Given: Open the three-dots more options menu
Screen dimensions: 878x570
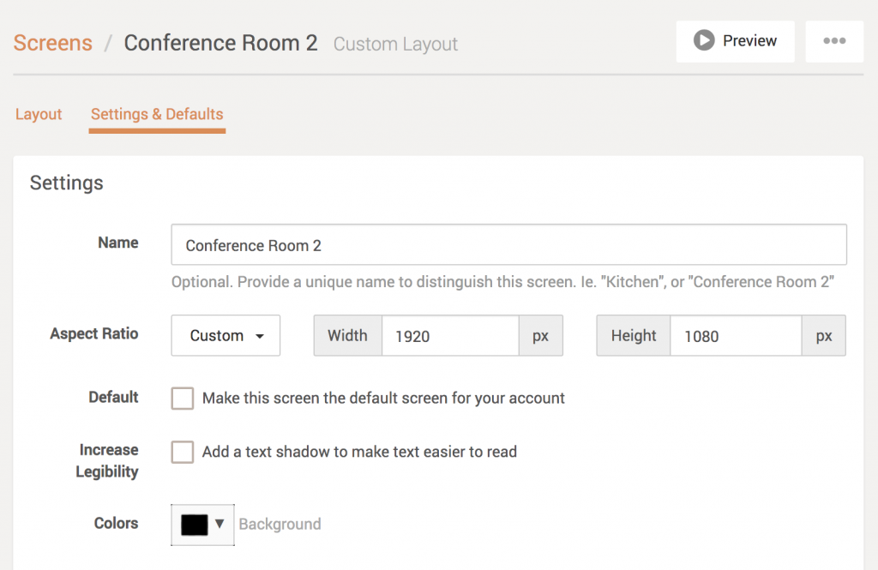Looking at the screenshot, I should 834,41.
